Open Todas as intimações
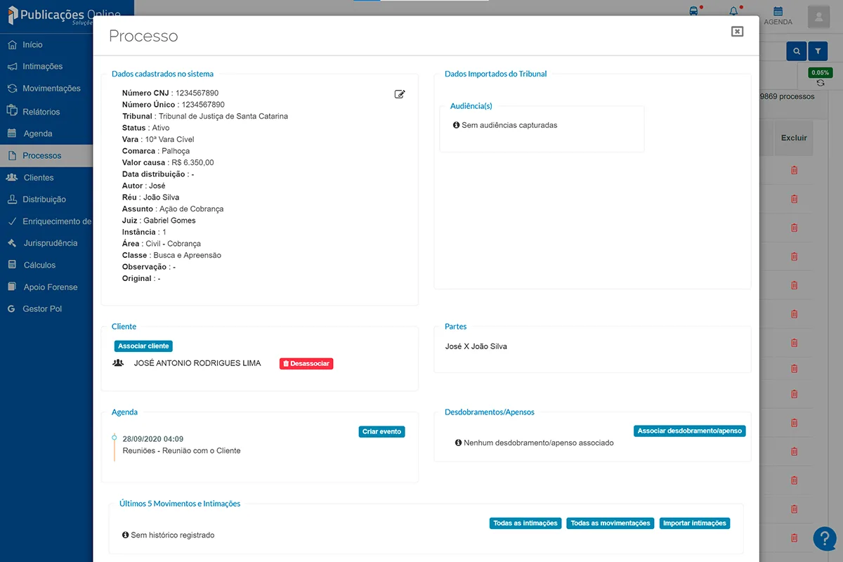 click(525, 523)
